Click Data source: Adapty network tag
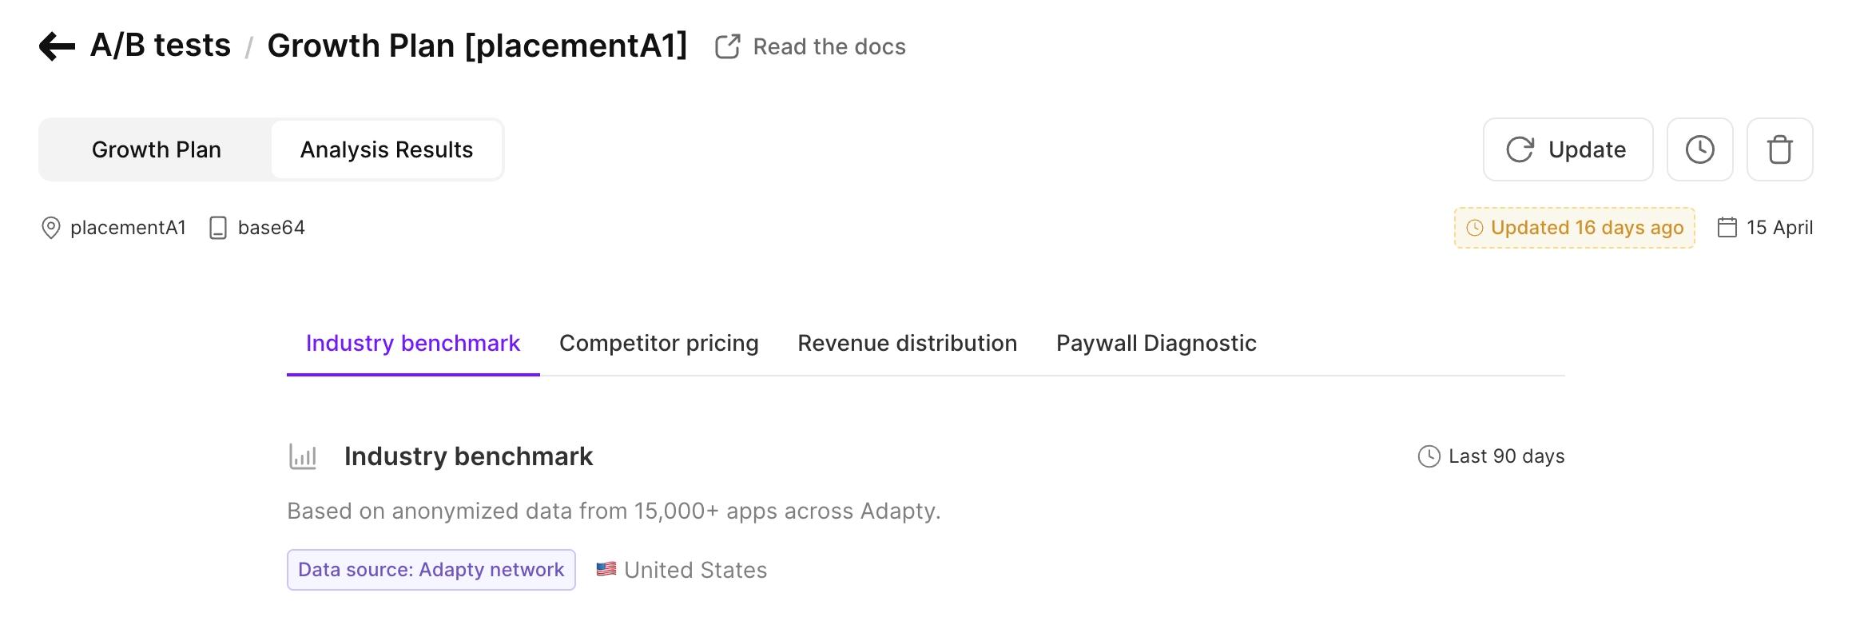This screenshot has height=617, width=1852. pyautogui.click(x=431, y=570)
